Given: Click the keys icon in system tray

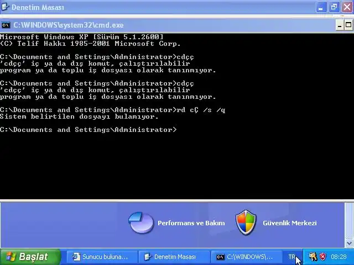Looking at the screenshot, I should pos(313,257).
